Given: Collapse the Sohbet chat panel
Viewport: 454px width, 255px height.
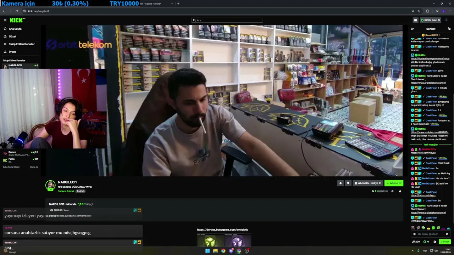Looking at the screenshot, I should tap(413, 29).
